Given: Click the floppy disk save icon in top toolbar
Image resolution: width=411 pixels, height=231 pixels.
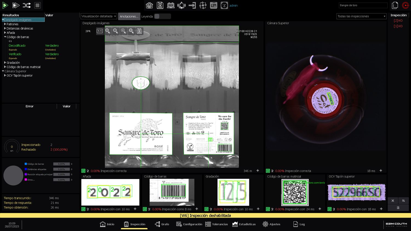Looking at the screenshot, I should pos(160,5).
